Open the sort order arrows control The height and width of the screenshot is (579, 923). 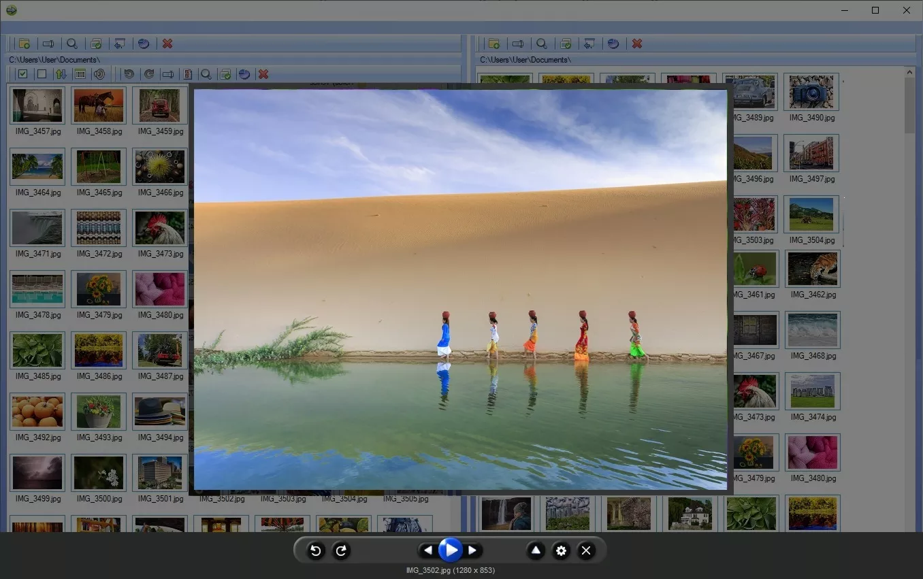coord(61,73)
